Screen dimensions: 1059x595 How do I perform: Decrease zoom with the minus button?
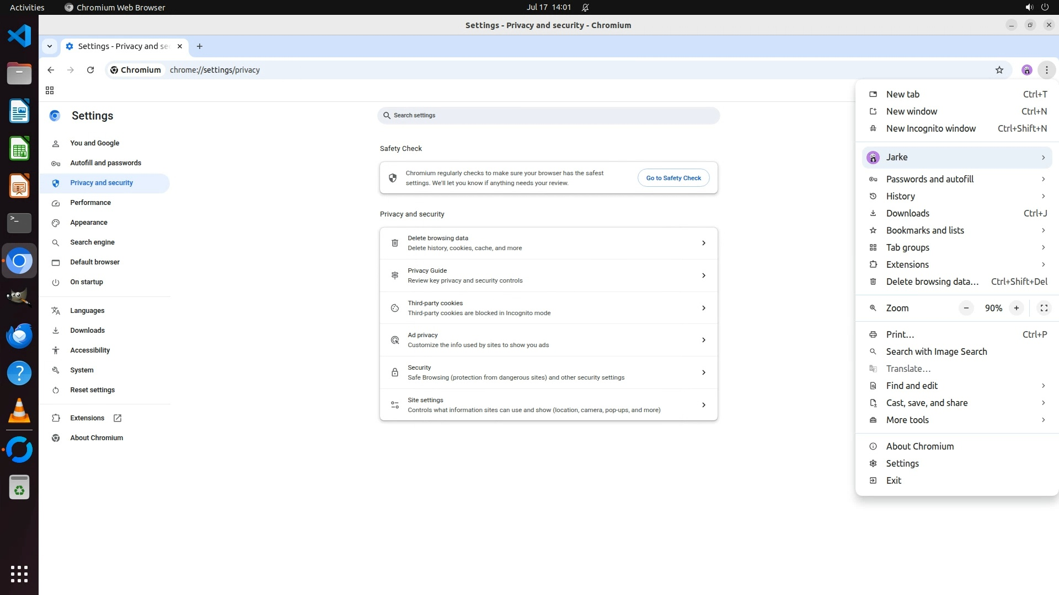pyautogui.click(x=966, y=308)
